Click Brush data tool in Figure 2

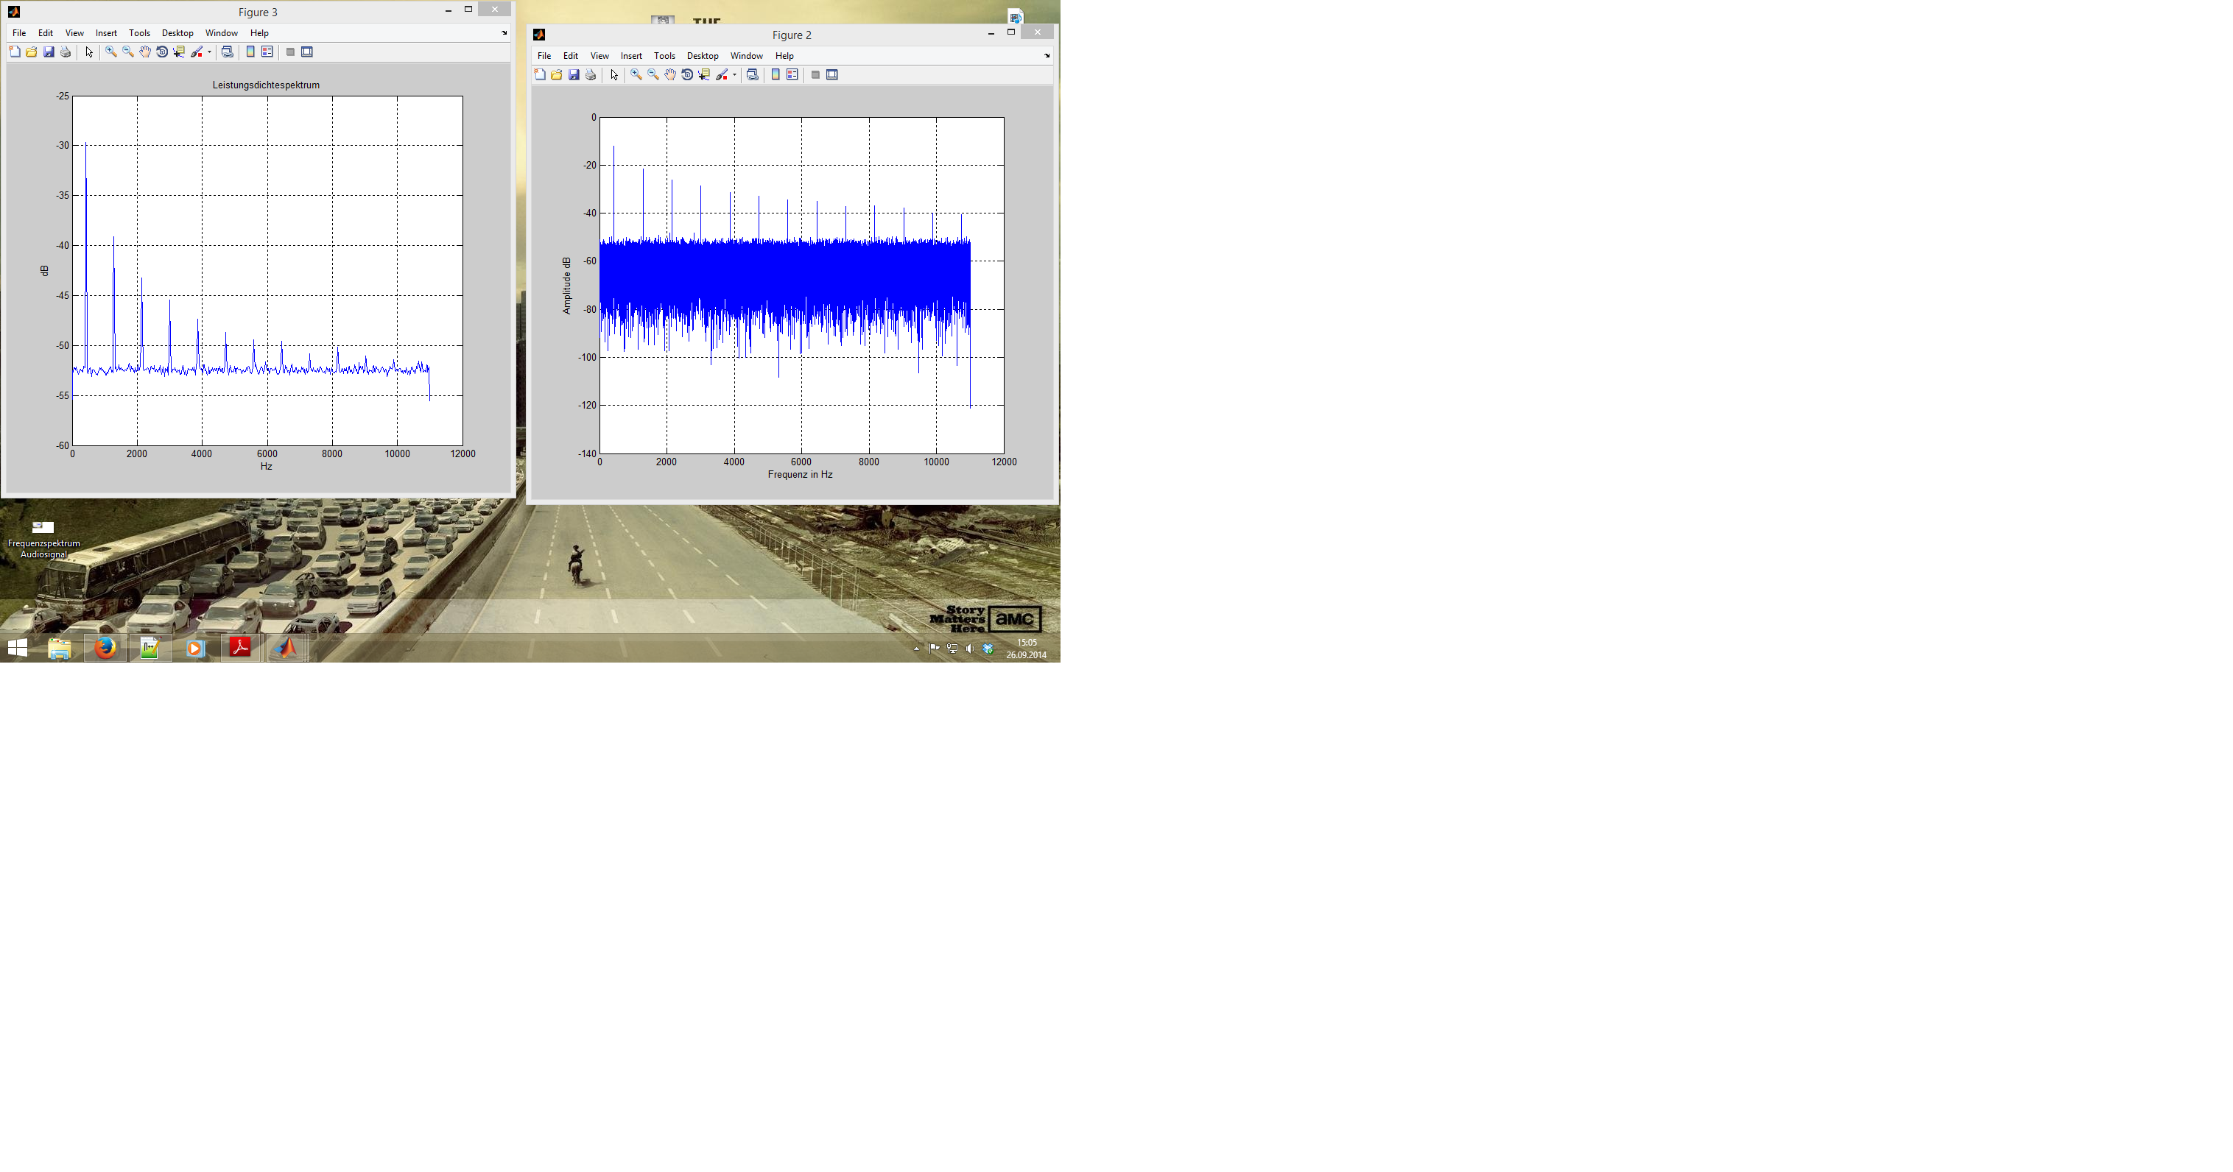coord(721,74)
